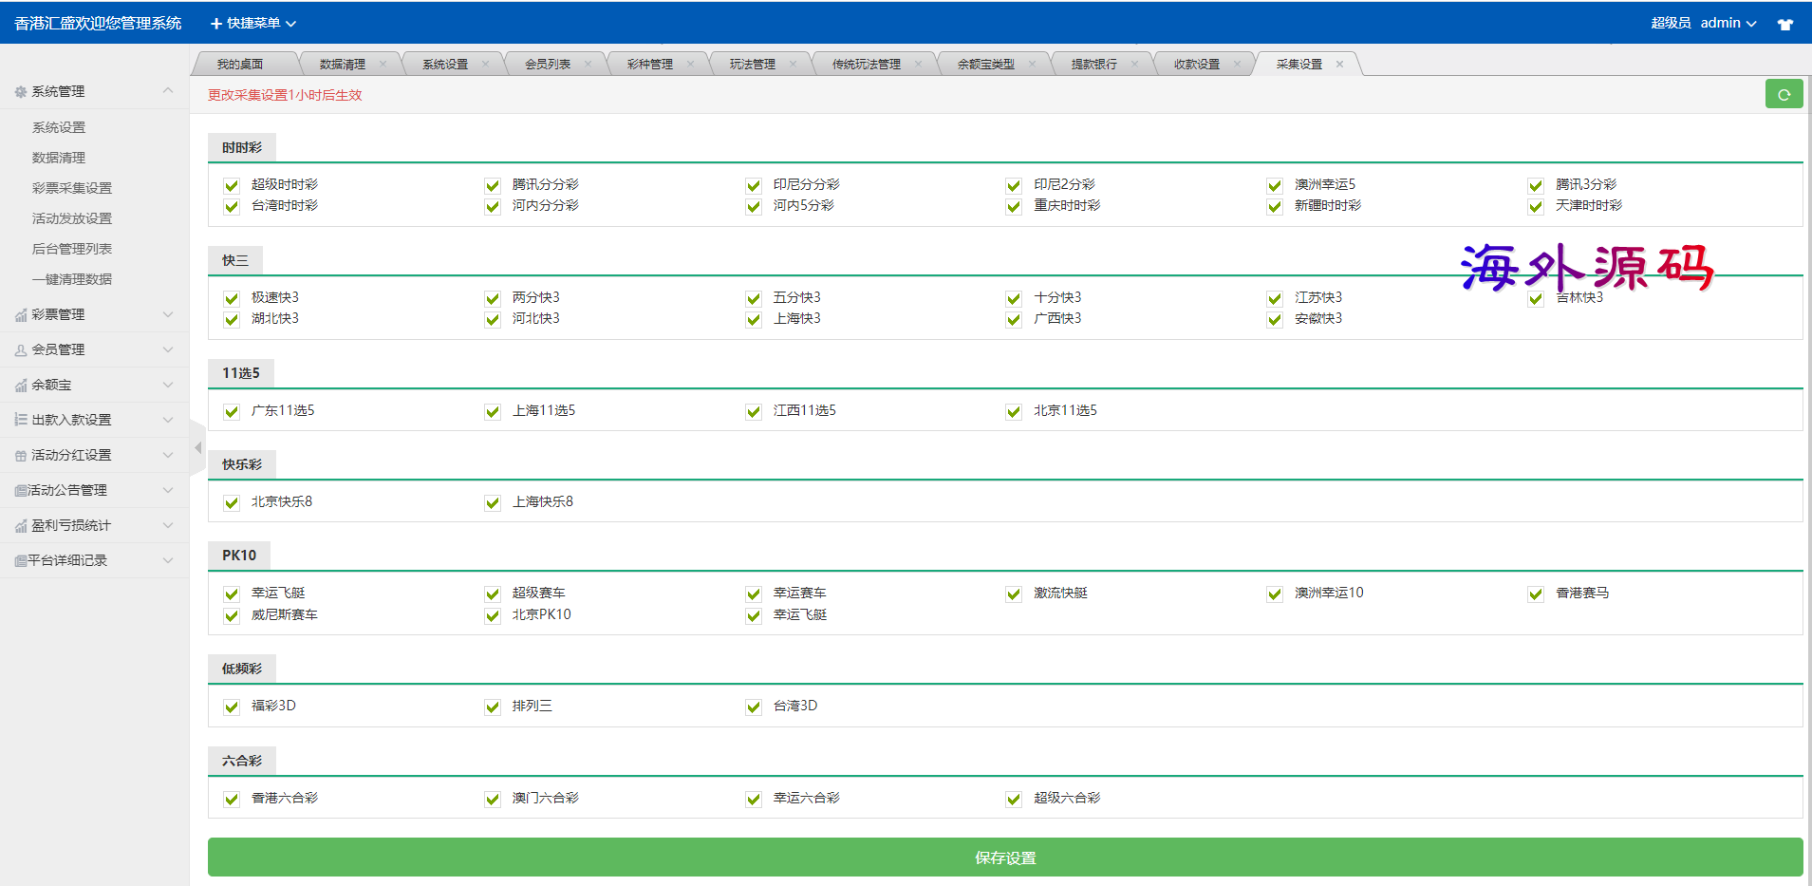
Task: Click the 保存设置 button
Action: (1005, 858)
